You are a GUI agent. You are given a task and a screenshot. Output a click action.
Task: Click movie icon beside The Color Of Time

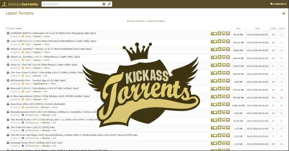[x=8, y=127]
